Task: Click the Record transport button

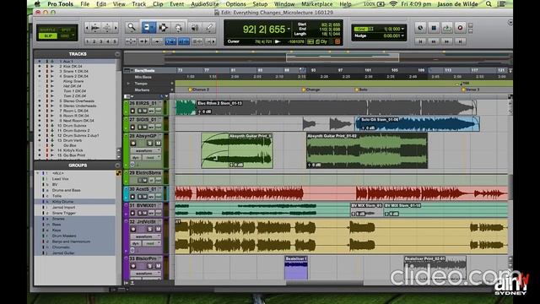Action: point(460,28)
